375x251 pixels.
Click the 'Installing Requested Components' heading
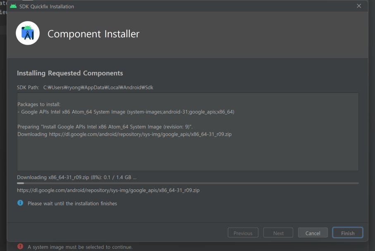coord(70,73)
